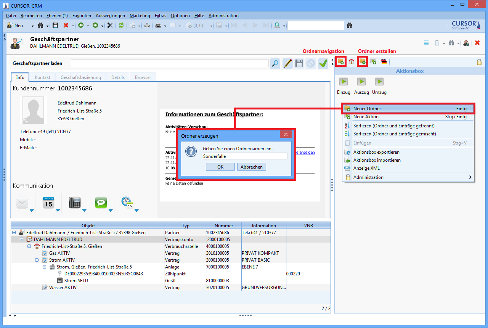Screen dimensions: 488x328
Task: Click the folder name field containing Sonderfälle
Action: [245, 156]
